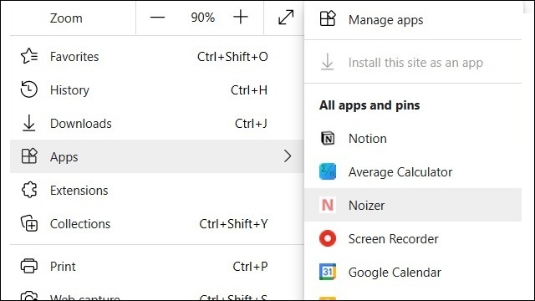
Task: Open the Downloads menu entry
Action: tap(157, 124)
